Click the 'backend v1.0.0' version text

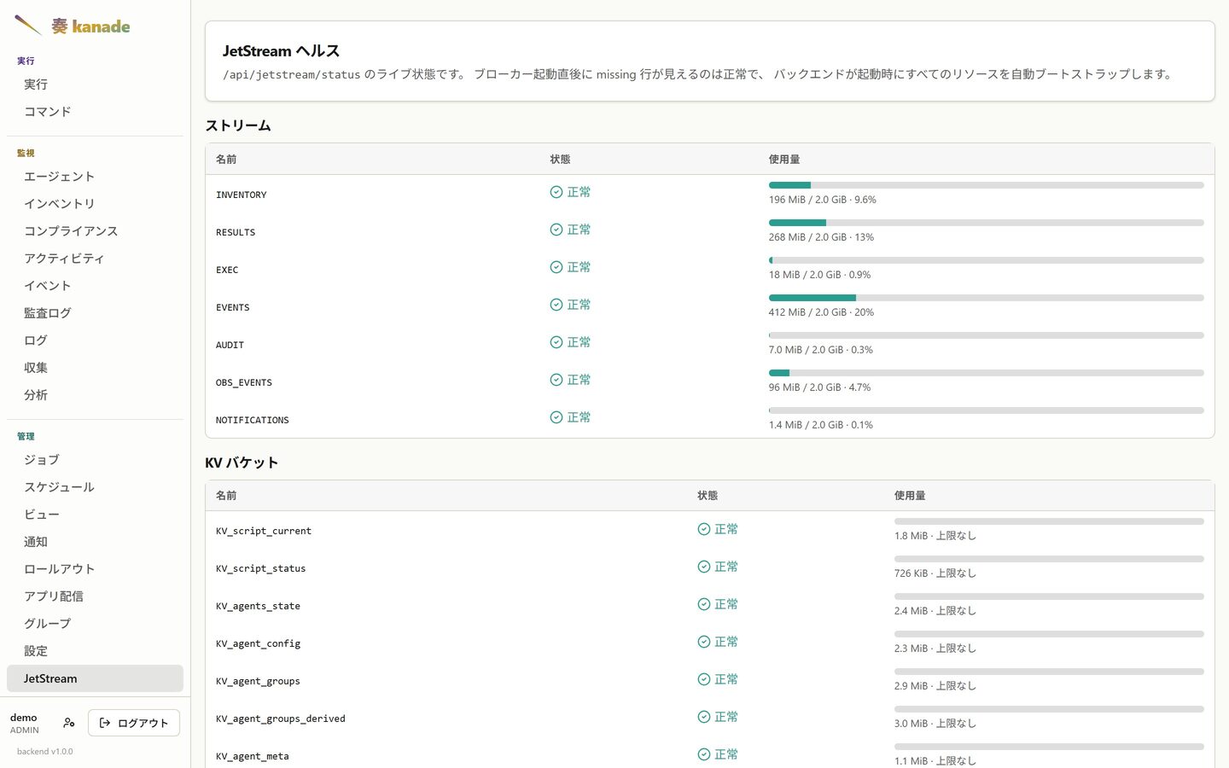(x=45, y=752)
